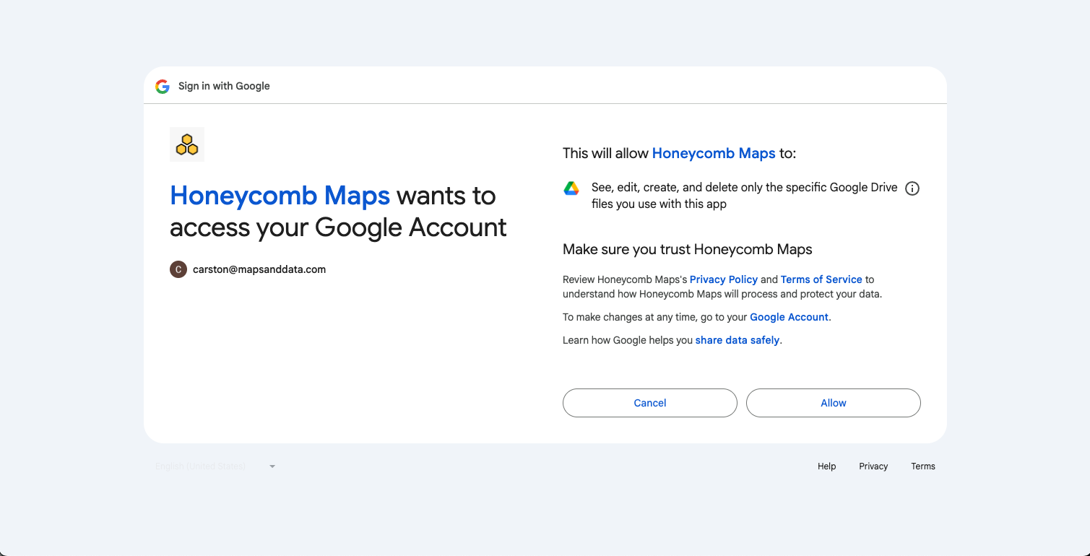Open the English (United States) language picker

[199, 466]
